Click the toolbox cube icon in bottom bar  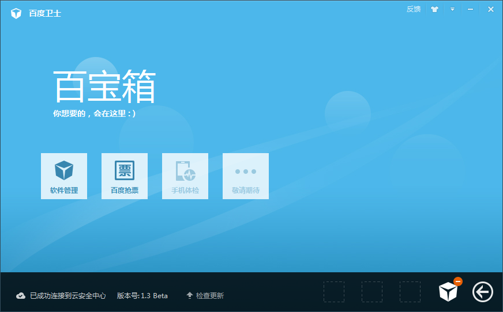448,292
